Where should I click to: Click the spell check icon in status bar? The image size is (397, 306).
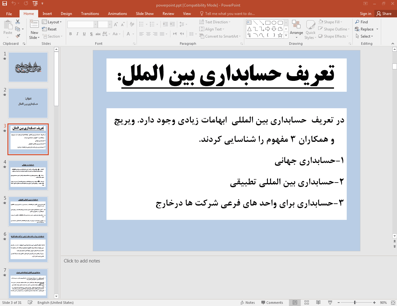coord(30,303)
